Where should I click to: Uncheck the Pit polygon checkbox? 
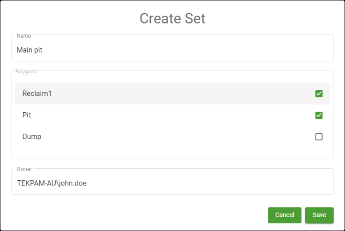pyautogui.click(x=319, y=115)
